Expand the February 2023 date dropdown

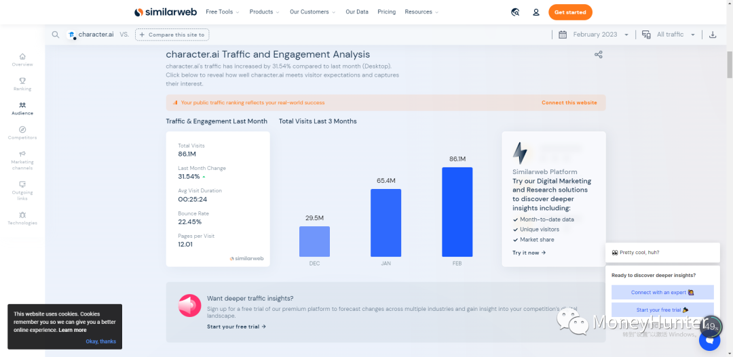595,35
